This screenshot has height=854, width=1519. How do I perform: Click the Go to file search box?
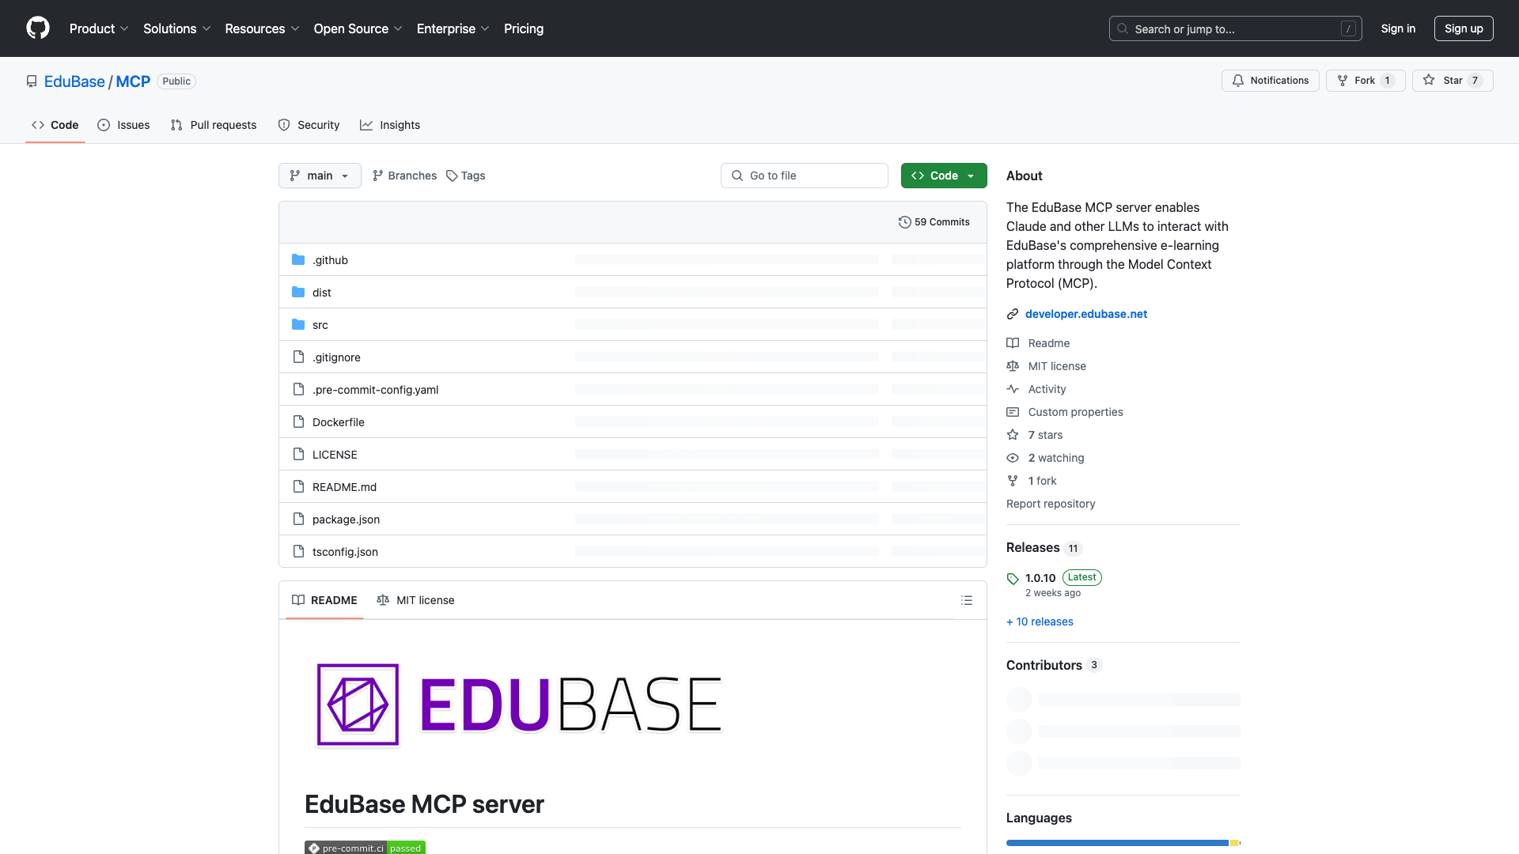point(804,176)
